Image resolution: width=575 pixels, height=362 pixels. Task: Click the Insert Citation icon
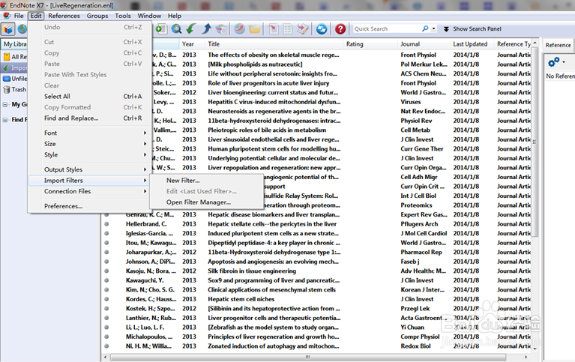point(273,29)
